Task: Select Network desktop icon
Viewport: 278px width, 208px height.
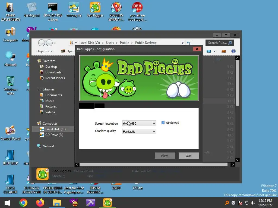Action: point(10,59)
